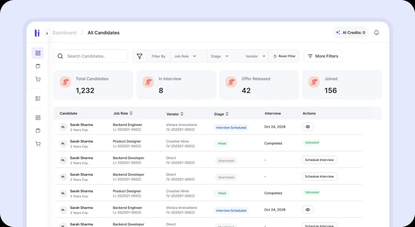This screenshot has width=415, height=227.
Task: Click the Reset Filter button
Action: click(284, 56)
